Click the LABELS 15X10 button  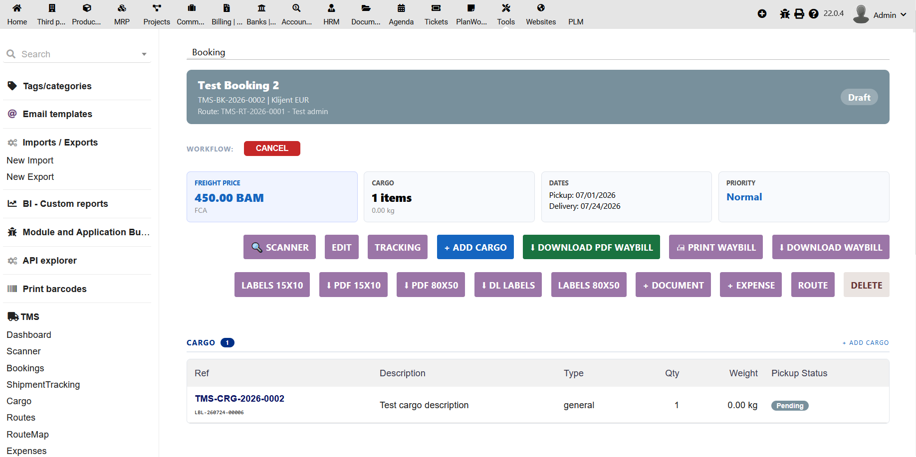click(x=272, y=285)
